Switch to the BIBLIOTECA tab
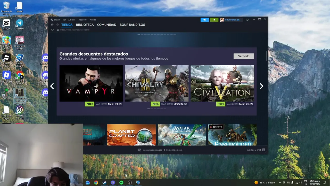 click(85, 25)
